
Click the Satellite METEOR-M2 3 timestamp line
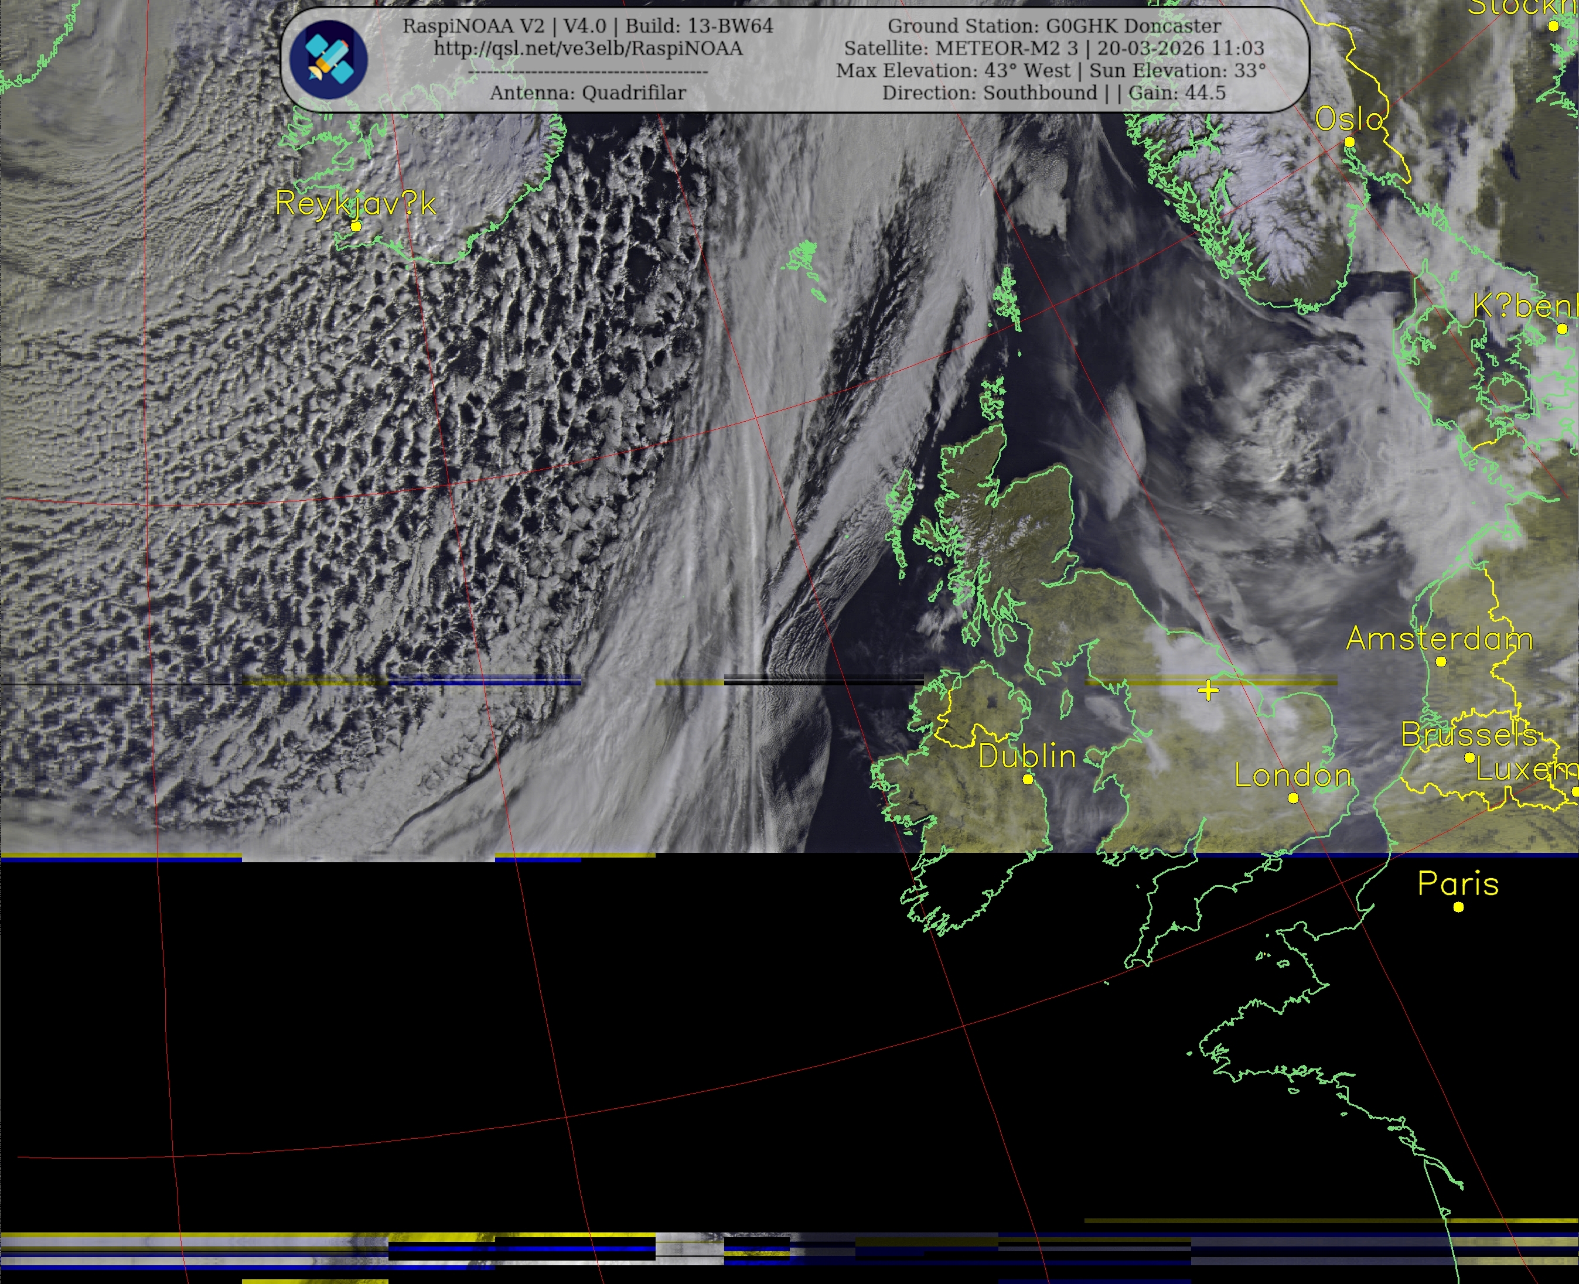[1053, 49]
